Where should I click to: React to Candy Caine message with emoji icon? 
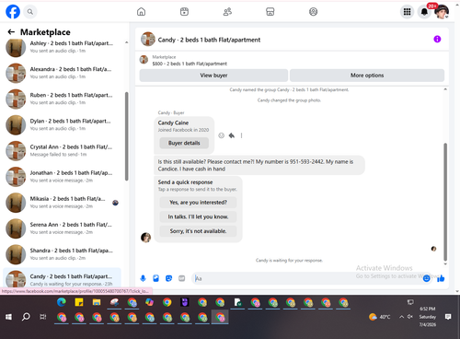pos(221,135)
